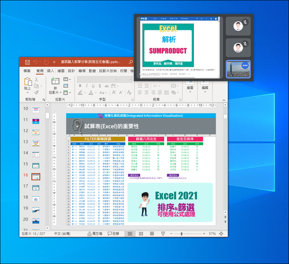289x264 pixels.
Task: Open the change case Aa dropdown
Action: click(103, 93)
